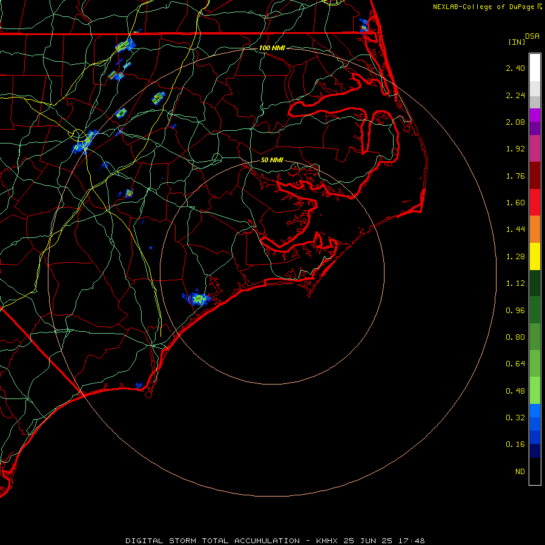Click the 0.48 legend value

(515, 391)
